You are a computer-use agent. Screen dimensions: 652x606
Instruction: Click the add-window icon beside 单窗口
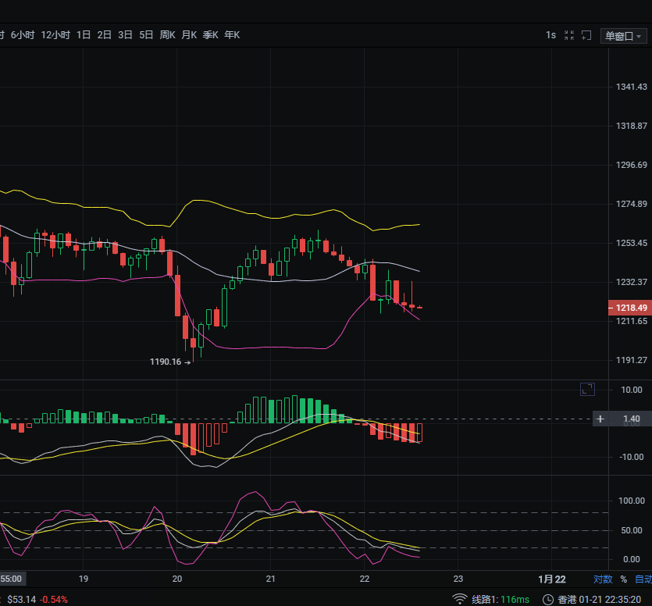coord(586,35)
